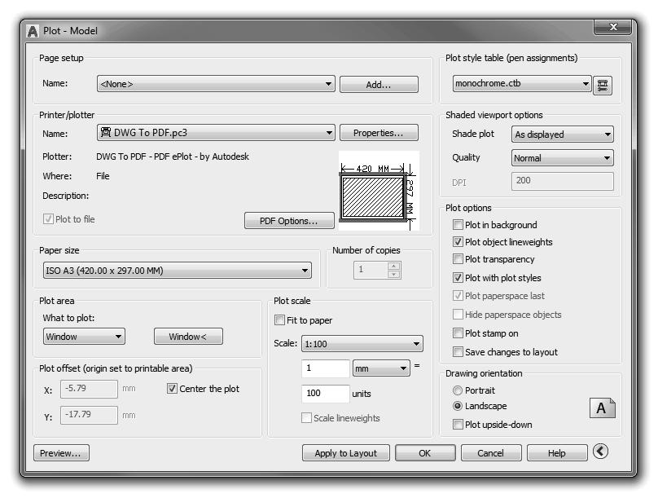Click the AutoCAD logo in the title bar
Viewport: 658px width, 498px height.
[x=33, y=32]
